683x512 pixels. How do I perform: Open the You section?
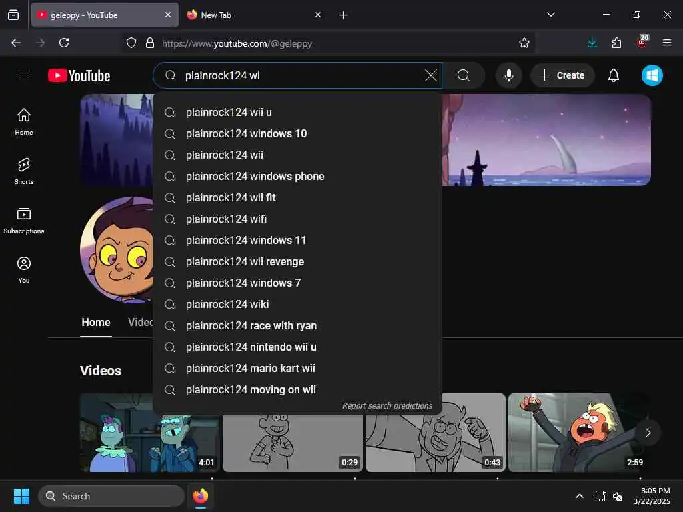point(24,270)
